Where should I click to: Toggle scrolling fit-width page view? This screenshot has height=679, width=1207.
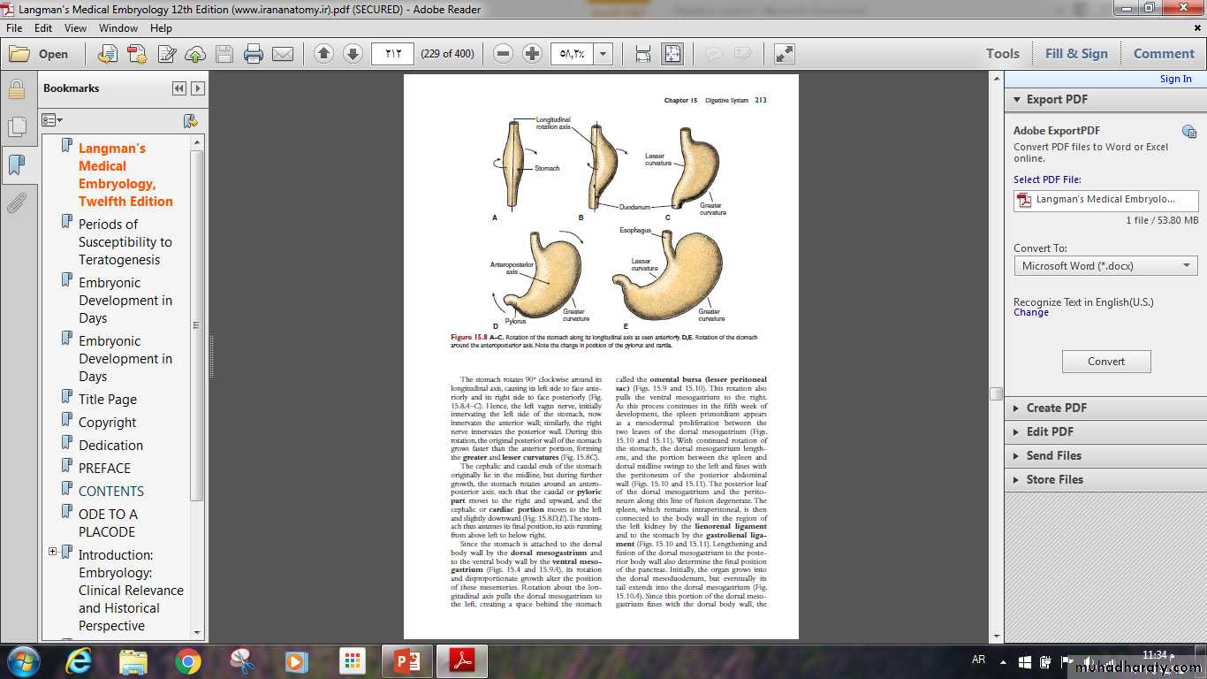[643, 54]
